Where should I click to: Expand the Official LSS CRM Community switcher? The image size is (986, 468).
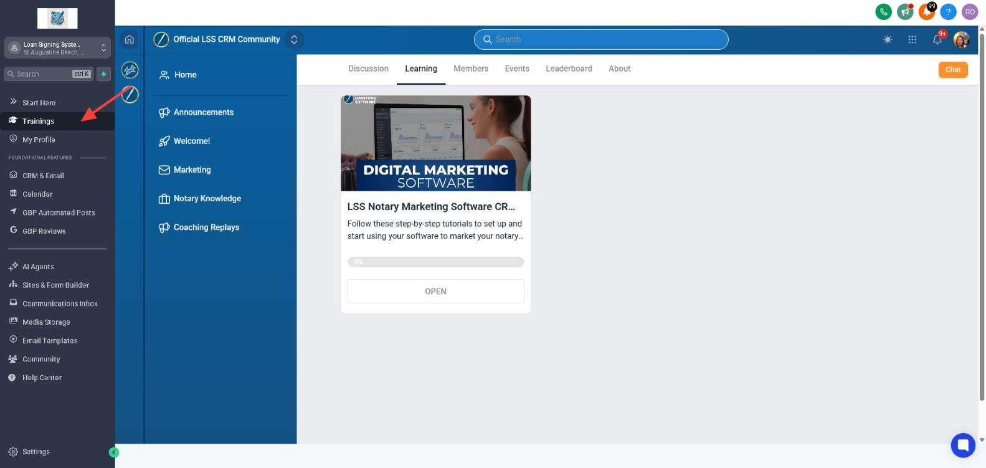pos(294,39)
